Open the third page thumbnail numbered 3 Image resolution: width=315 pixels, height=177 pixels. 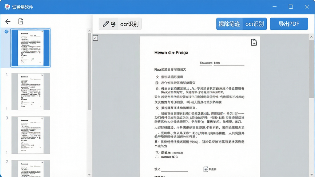click(31, 135)
